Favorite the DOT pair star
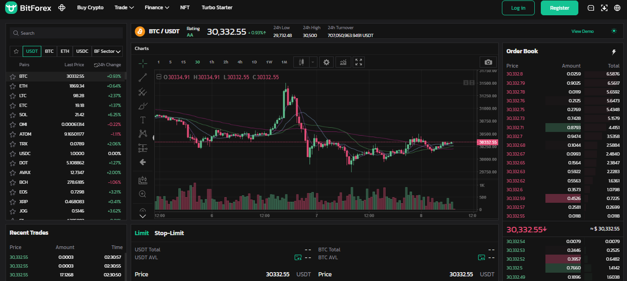Image resolution: width=627 pixels, height=281 pixels. coord(13,163)
